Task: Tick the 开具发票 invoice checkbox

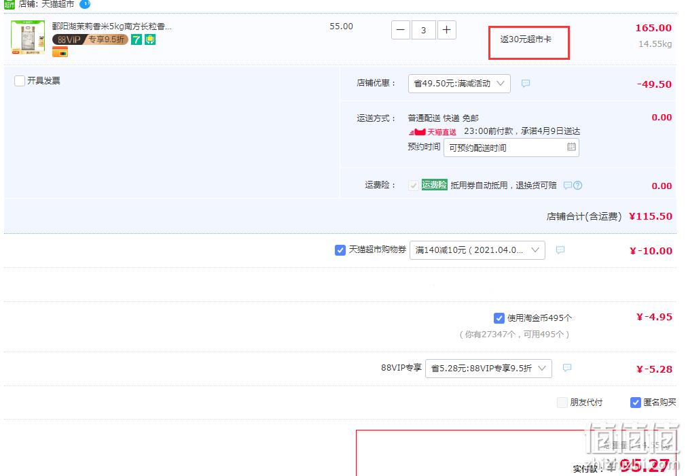Action: click(x=20, y=80)
